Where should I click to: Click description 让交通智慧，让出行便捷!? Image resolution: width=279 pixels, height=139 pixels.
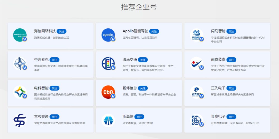(x=138, y=123)
